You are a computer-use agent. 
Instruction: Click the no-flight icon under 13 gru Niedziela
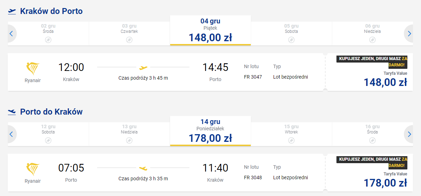click(x=129, y=140)
